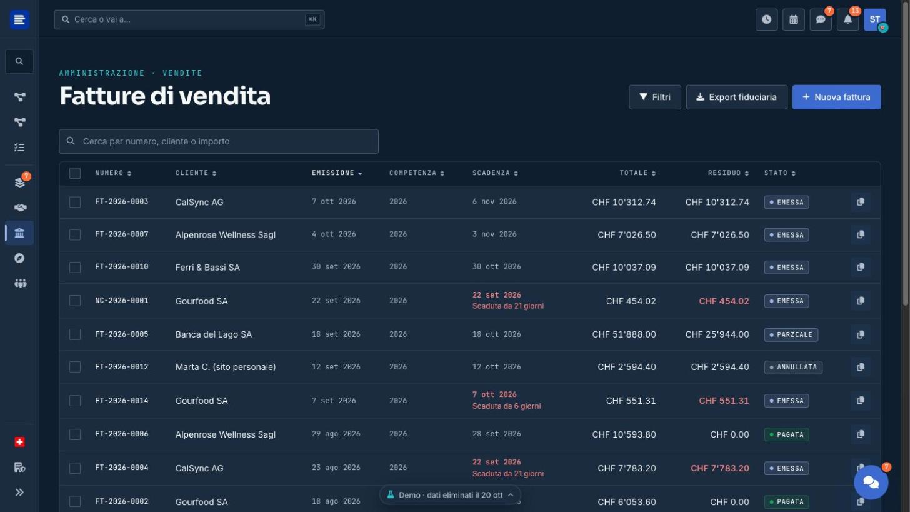
Task: Open the stacked layers icon with badge 7
Action: tap(19, 183)
